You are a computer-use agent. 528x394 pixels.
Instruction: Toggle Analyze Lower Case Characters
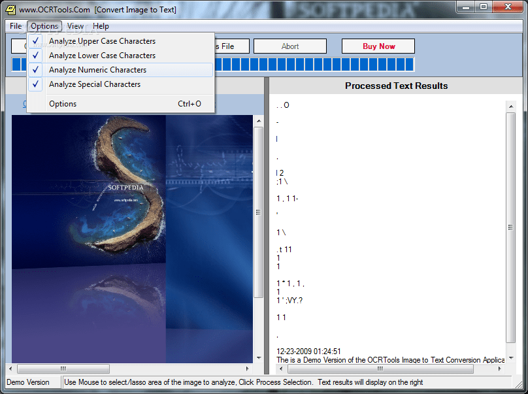click(120, 56)
